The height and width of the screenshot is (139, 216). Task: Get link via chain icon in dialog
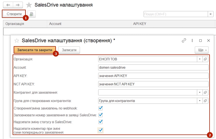click(184, 41)
